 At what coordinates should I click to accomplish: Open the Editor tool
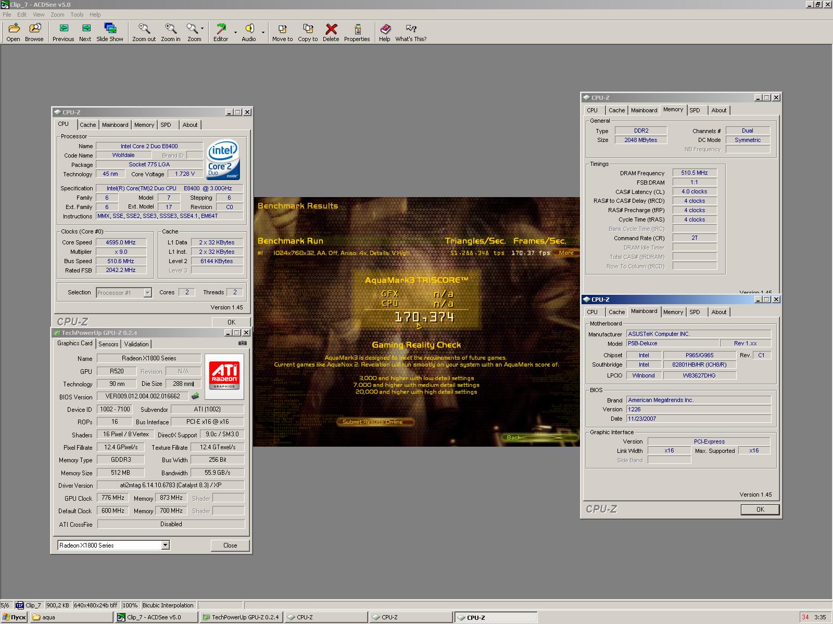pos(221,32)
